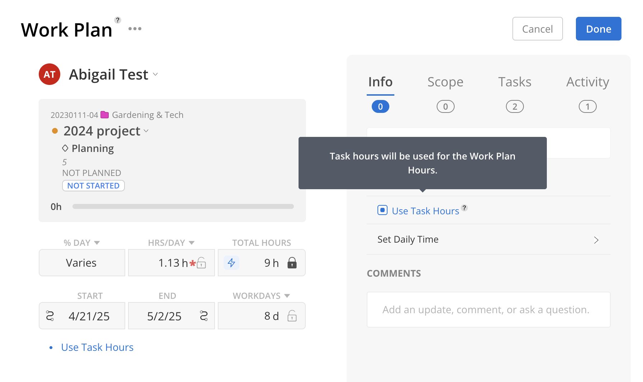
Task: Click the 2024 project title
Action: pos(102,131)
